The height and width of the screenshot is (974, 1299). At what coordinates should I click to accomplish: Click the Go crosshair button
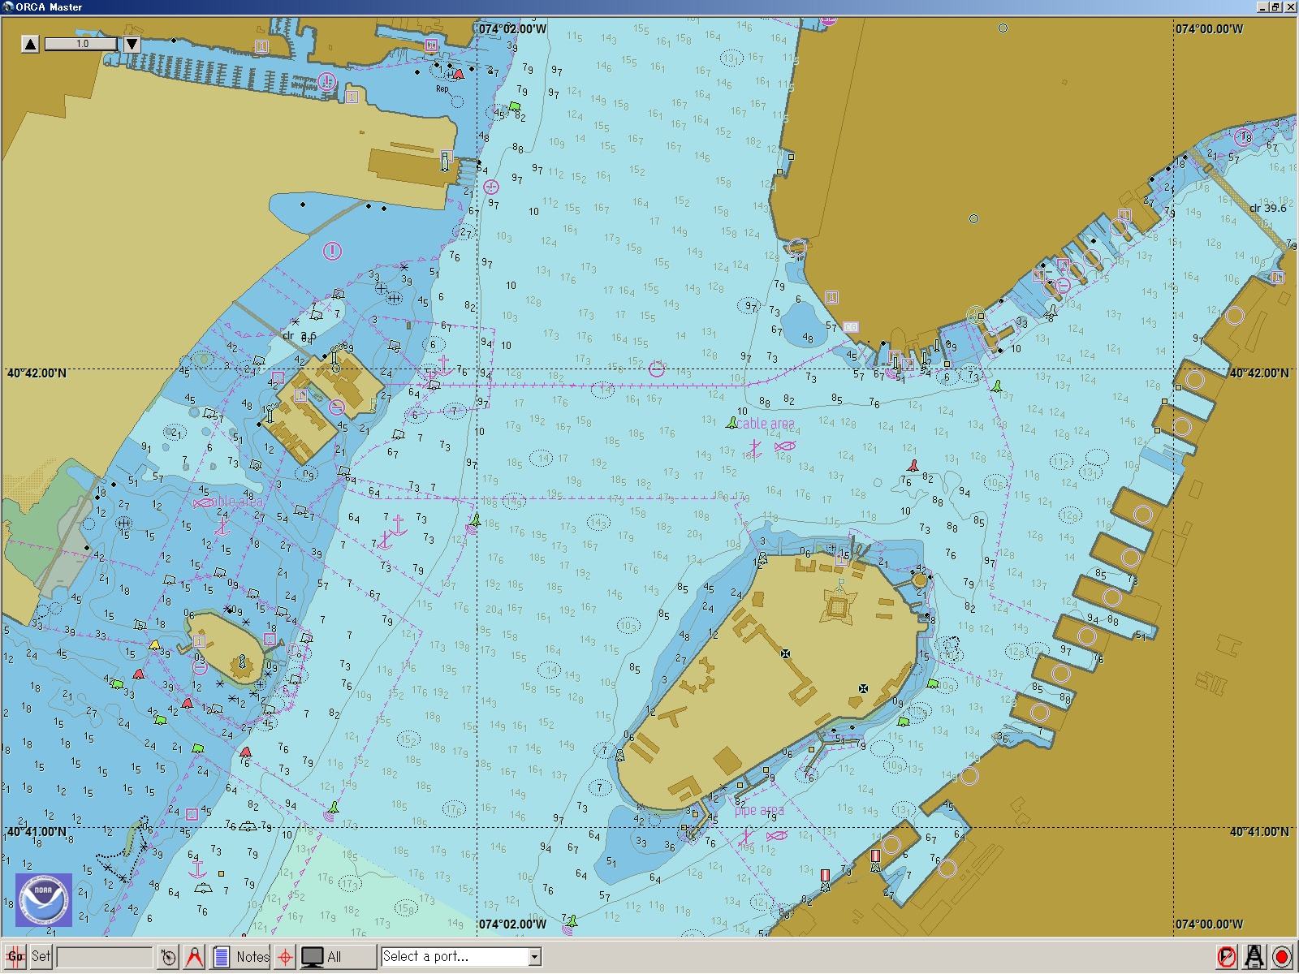tap(15, 956)
